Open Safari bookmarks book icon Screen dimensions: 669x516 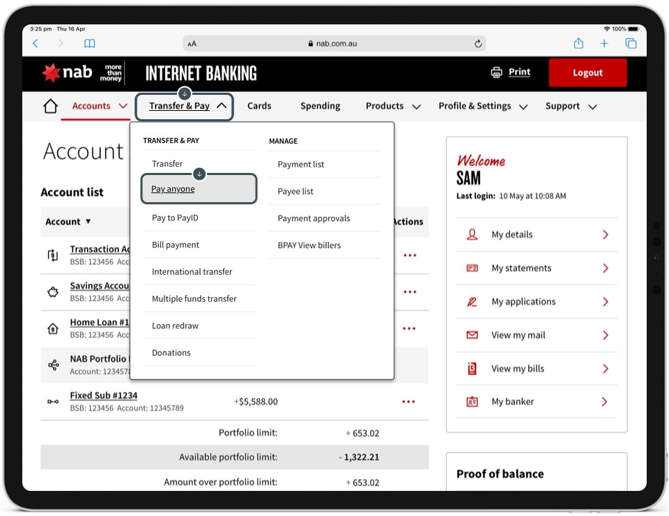tap(90, 43)
